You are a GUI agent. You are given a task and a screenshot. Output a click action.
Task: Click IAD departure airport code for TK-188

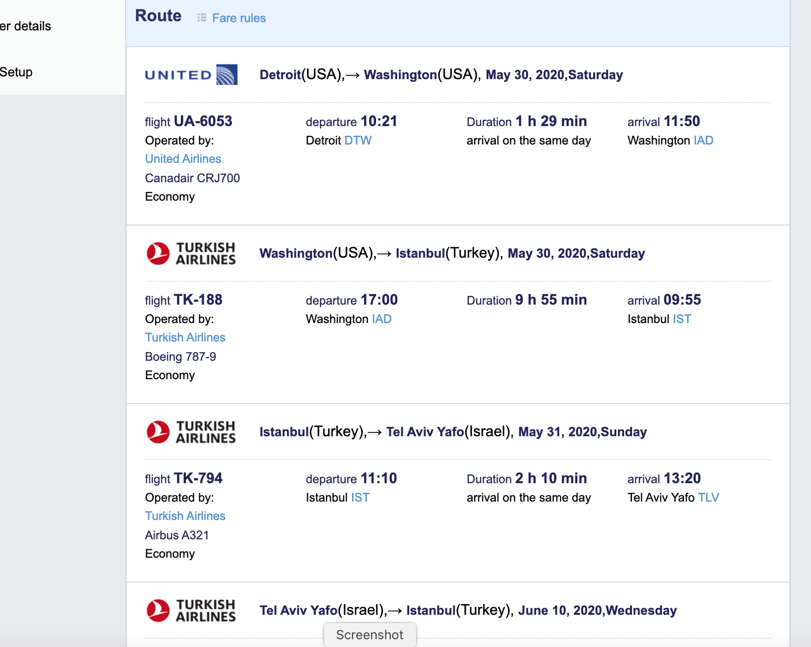click(382, 319)
